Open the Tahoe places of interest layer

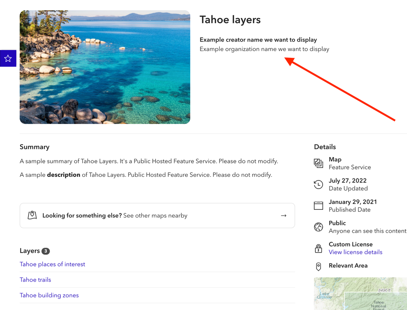[53, 264]
